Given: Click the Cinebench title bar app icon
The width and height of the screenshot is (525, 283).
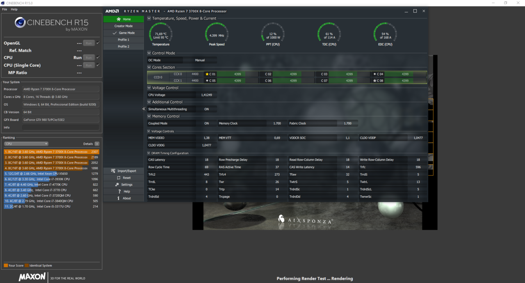Looking at the screenshot, I should [3, 3].
